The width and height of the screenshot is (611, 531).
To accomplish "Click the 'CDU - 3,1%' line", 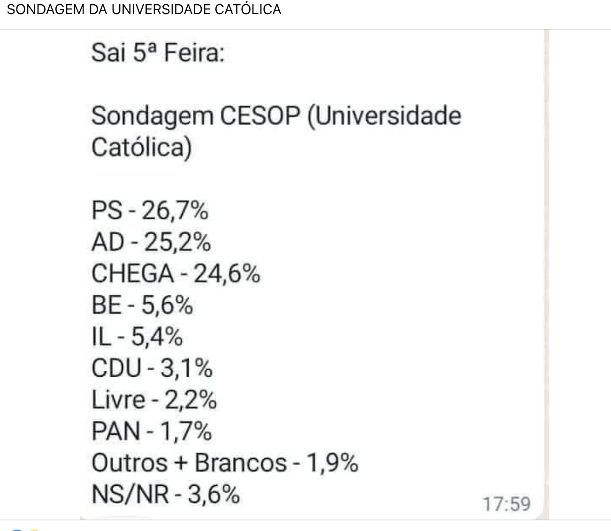I will [x=152, y=368].
